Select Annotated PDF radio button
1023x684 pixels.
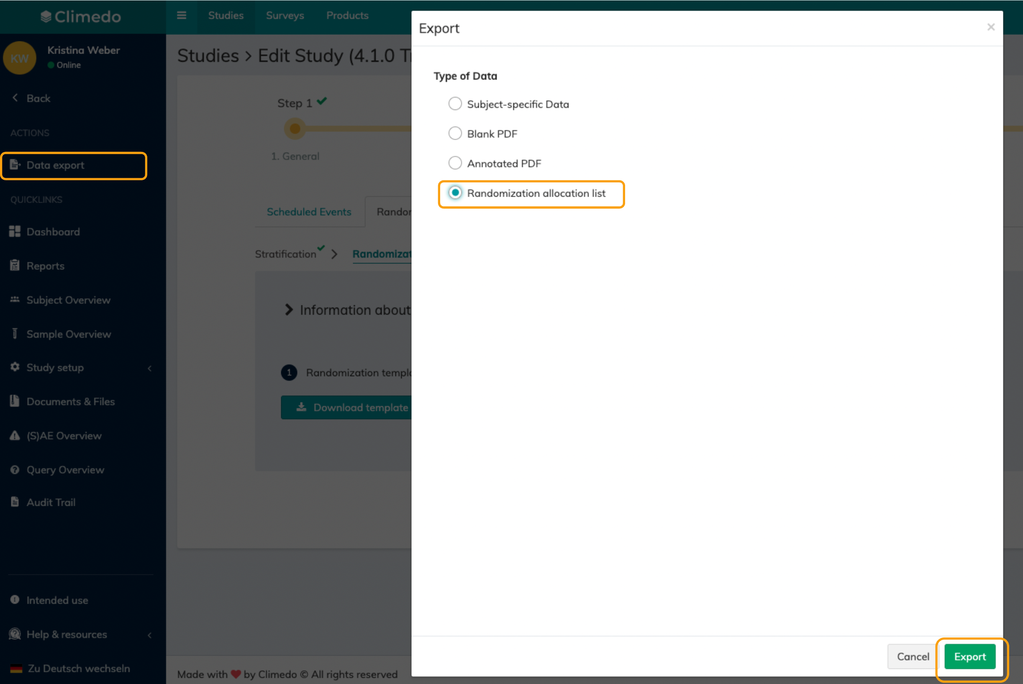(x=455, y=163)
